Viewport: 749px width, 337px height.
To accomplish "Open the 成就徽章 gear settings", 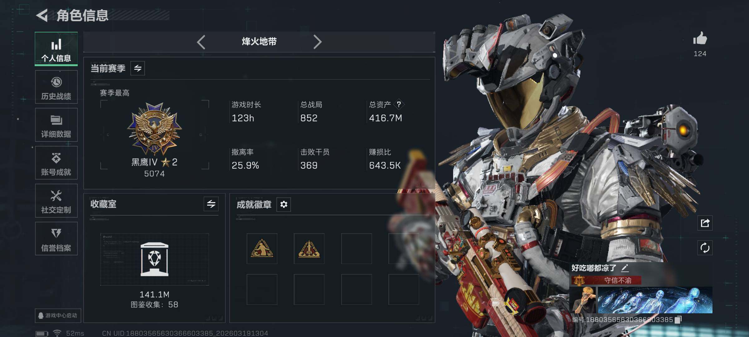I will 284,204.
